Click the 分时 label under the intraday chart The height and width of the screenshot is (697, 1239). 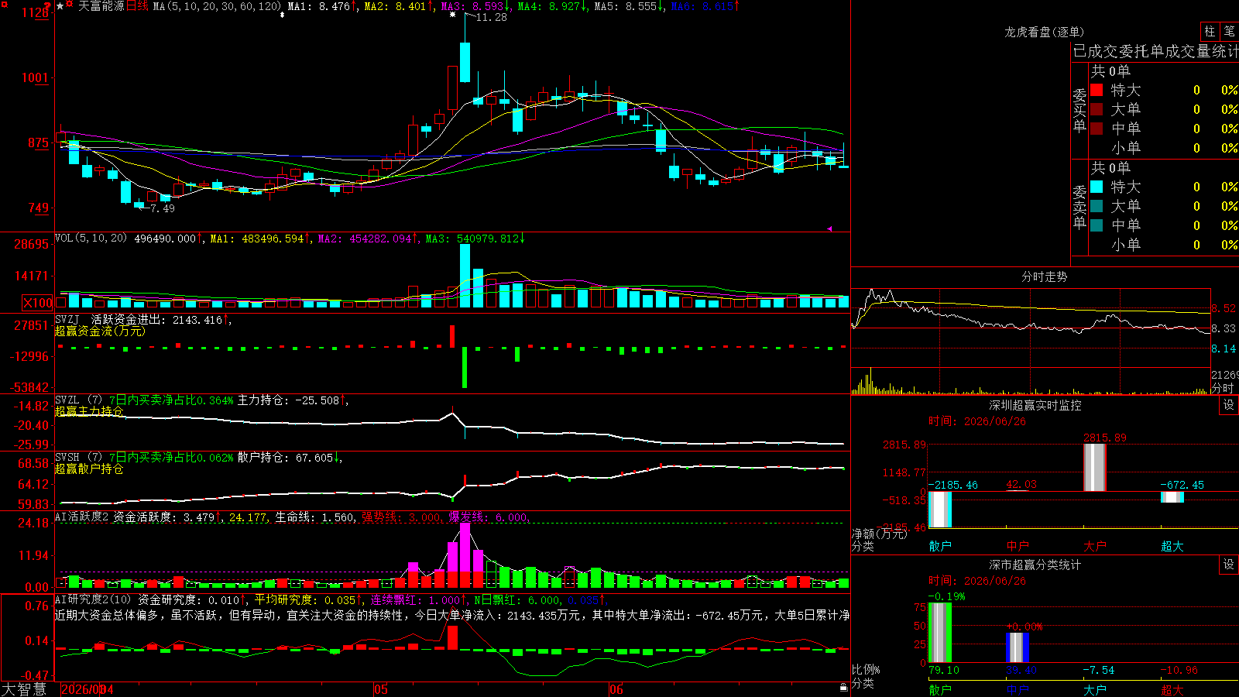pos(1223,388)
